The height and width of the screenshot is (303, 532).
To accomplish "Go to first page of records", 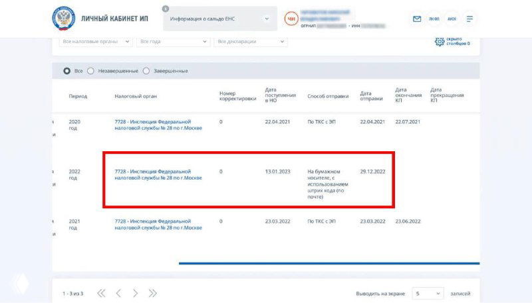I will pos(101,293).
